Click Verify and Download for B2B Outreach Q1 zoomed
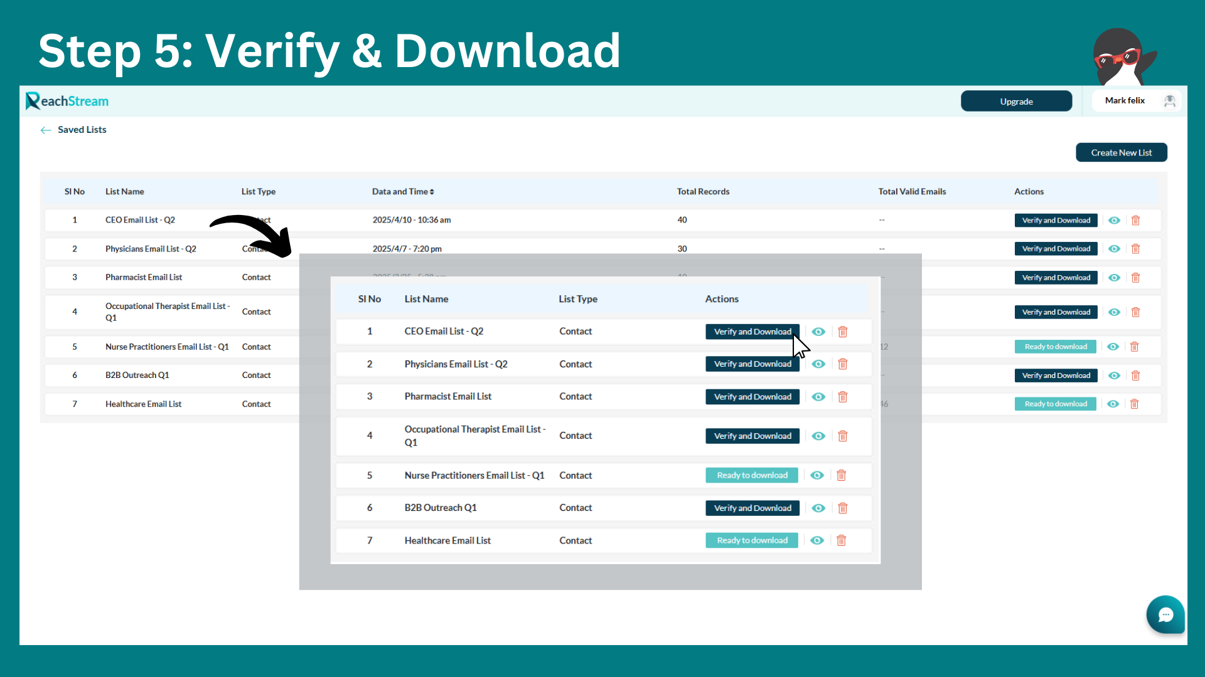The width and height of the screenshot is (1205, 677). pyautogui.click(x=752, y=508)
